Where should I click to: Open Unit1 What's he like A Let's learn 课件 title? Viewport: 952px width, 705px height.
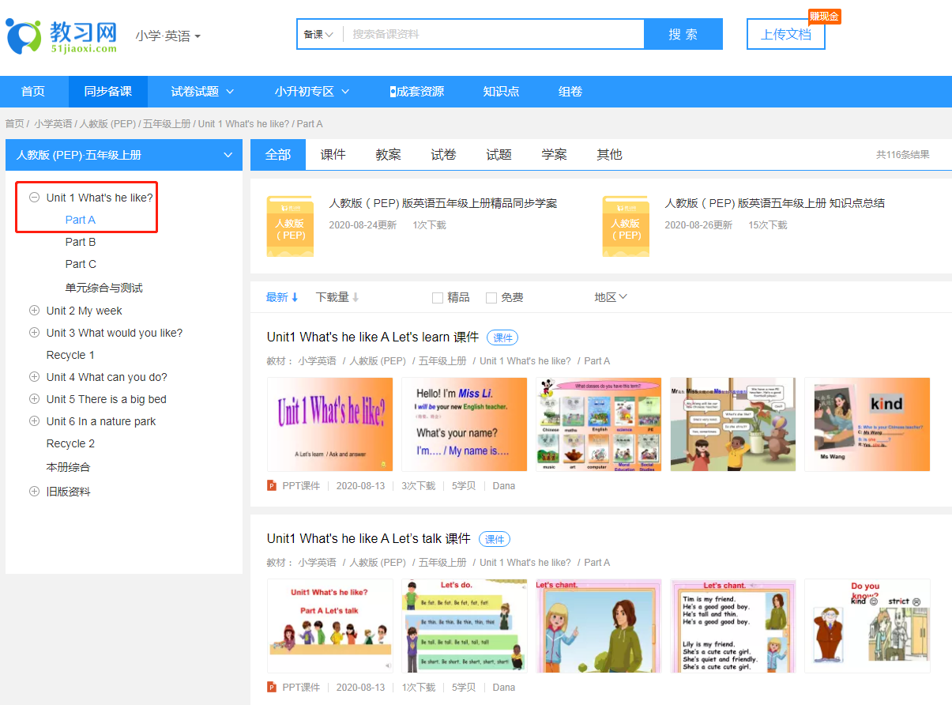[373, 337]
